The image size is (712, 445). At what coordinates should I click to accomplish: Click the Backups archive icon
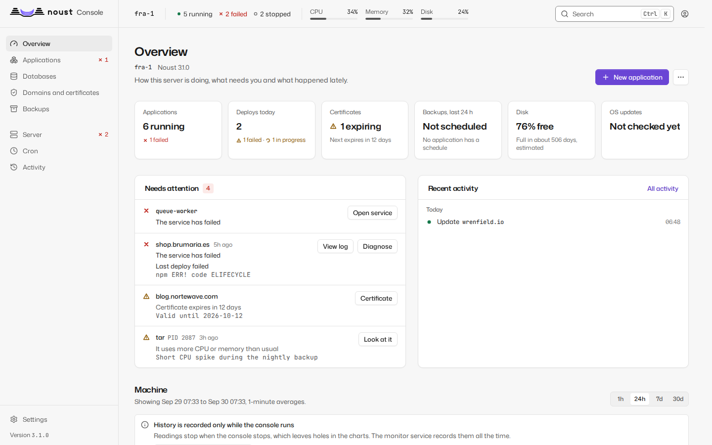coord(14,109)
